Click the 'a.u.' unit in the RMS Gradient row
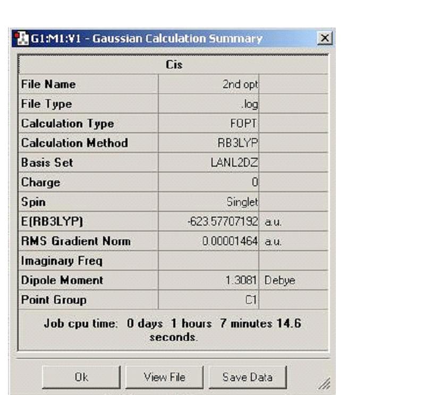This screenshot has width=423, height=395. [x=273, y=242]
